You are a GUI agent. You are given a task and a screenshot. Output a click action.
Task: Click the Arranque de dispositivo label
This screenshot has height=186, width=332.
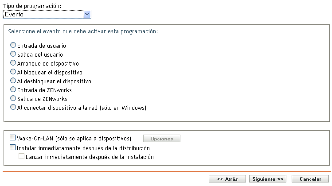point(48,63)
